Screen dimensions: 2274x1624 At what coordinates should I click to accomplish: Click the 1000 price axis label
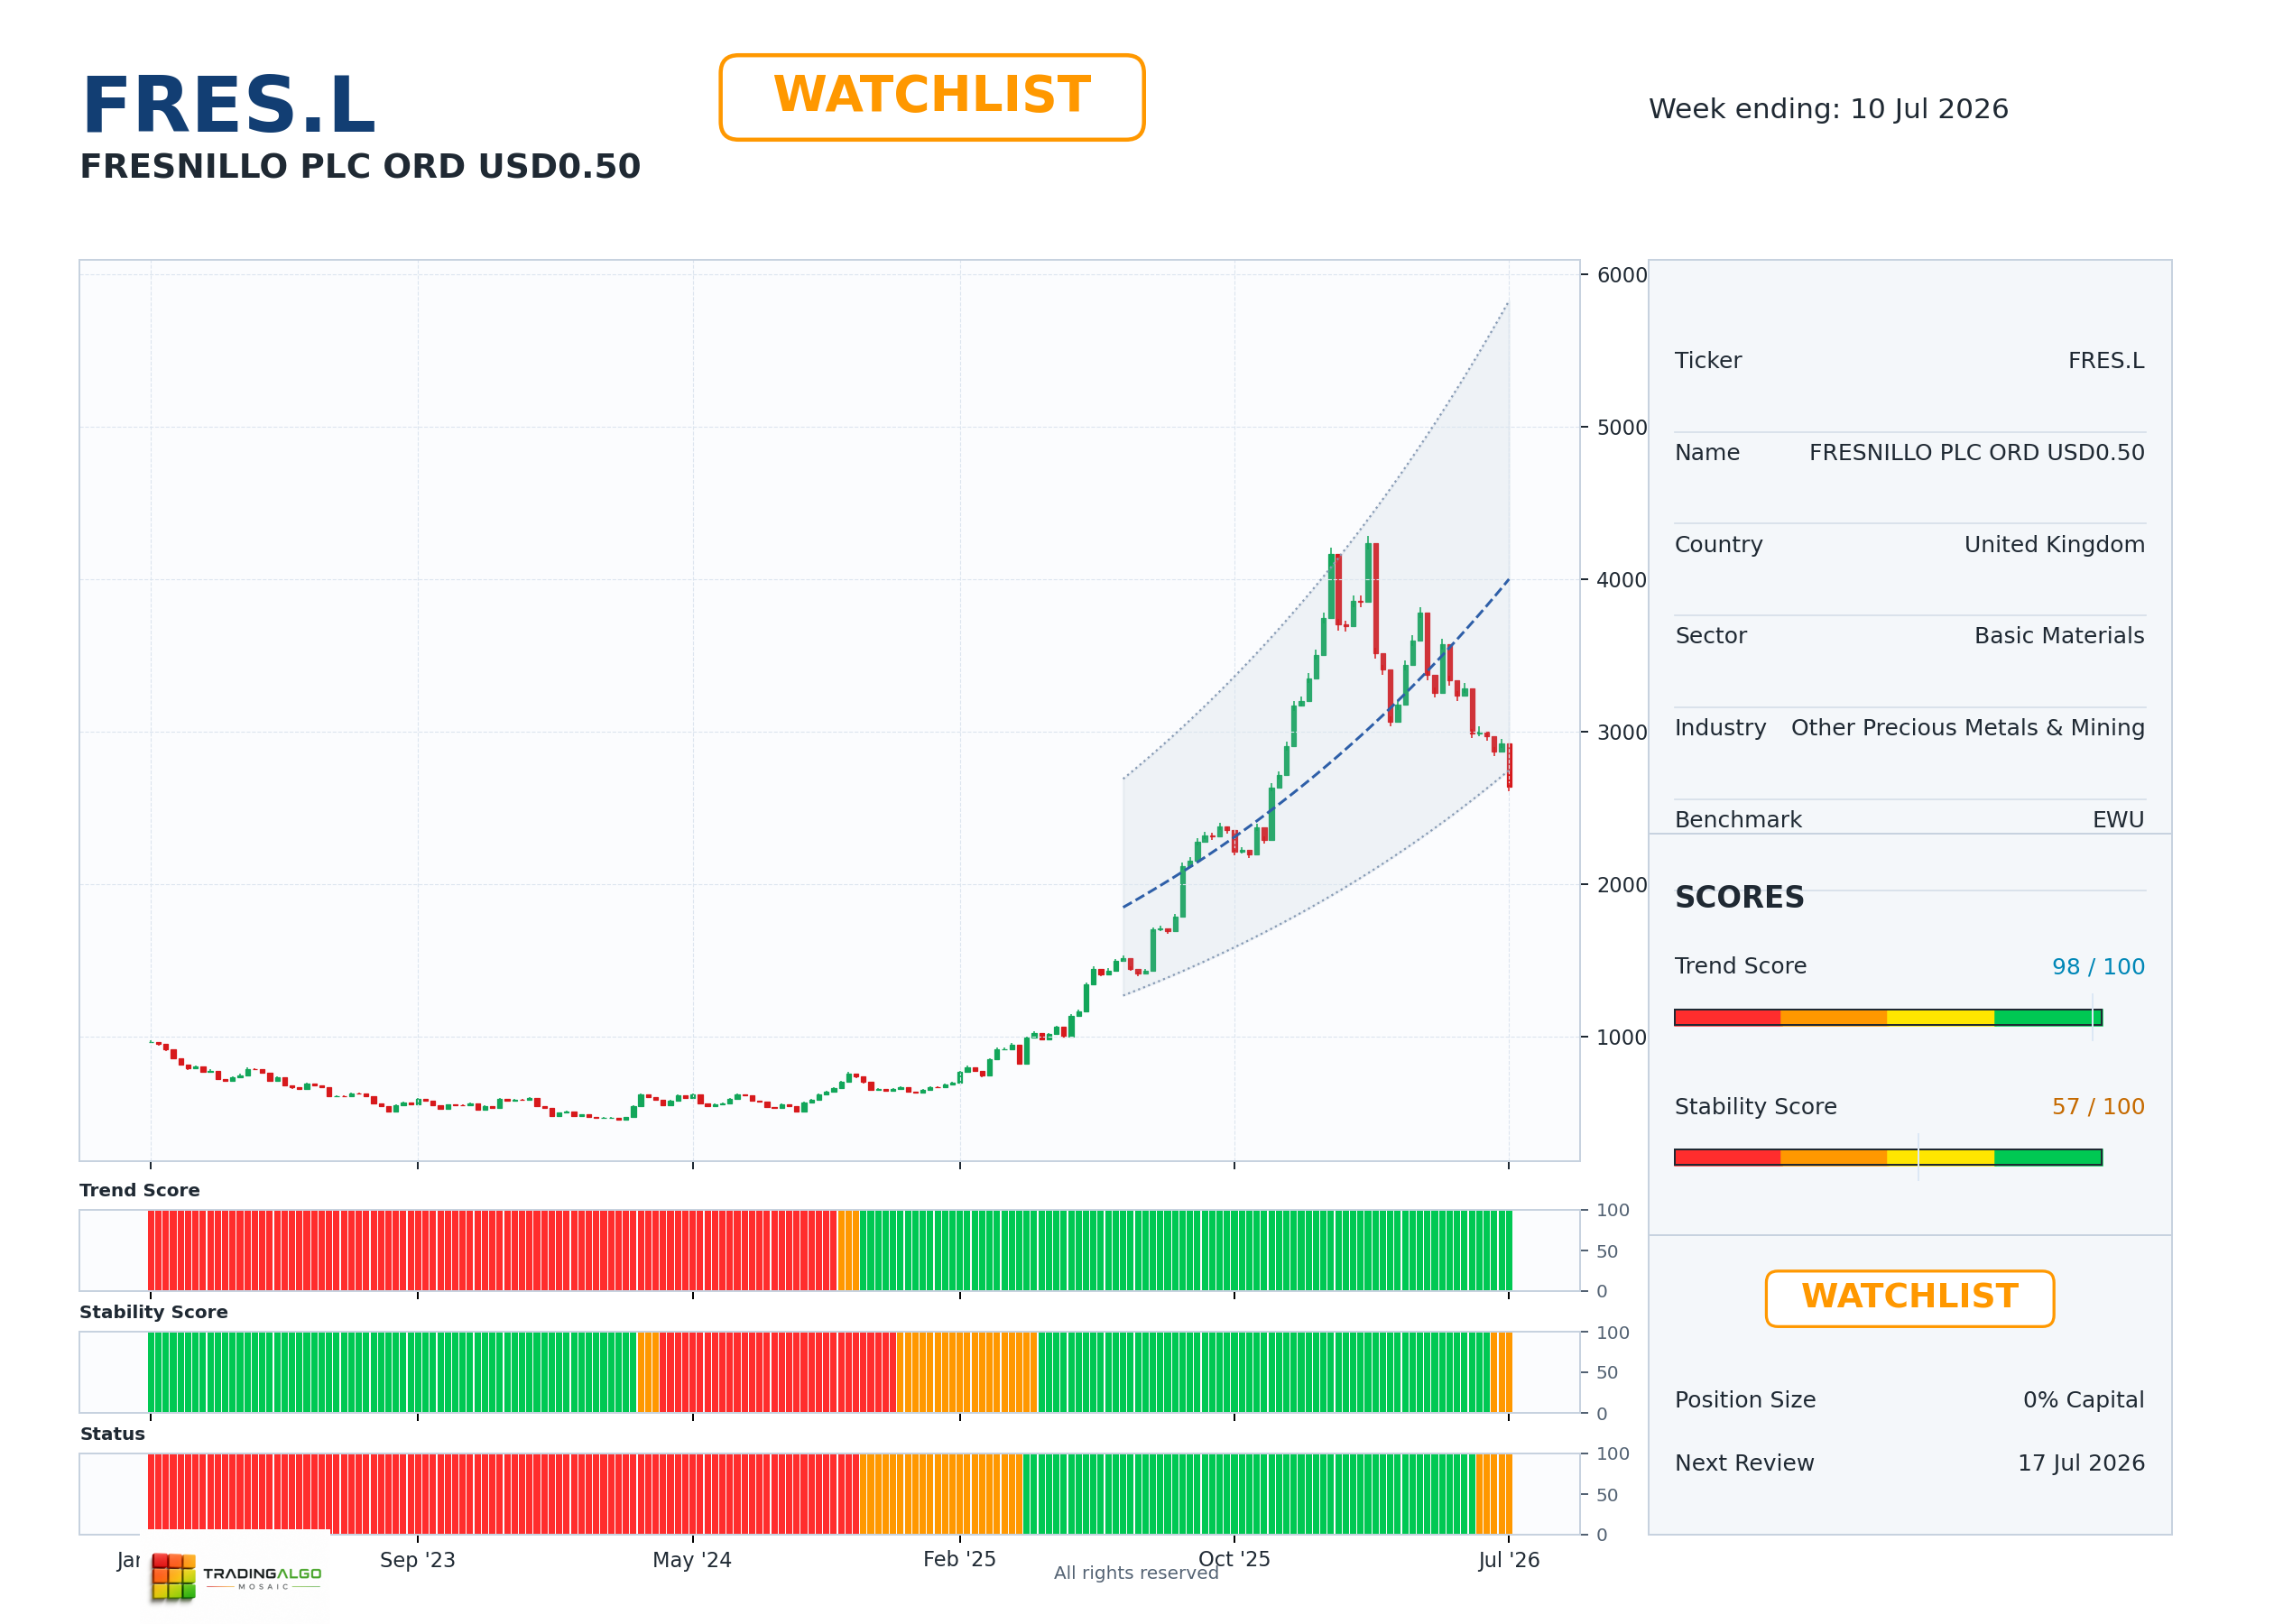click(x=1621, y=1038)
